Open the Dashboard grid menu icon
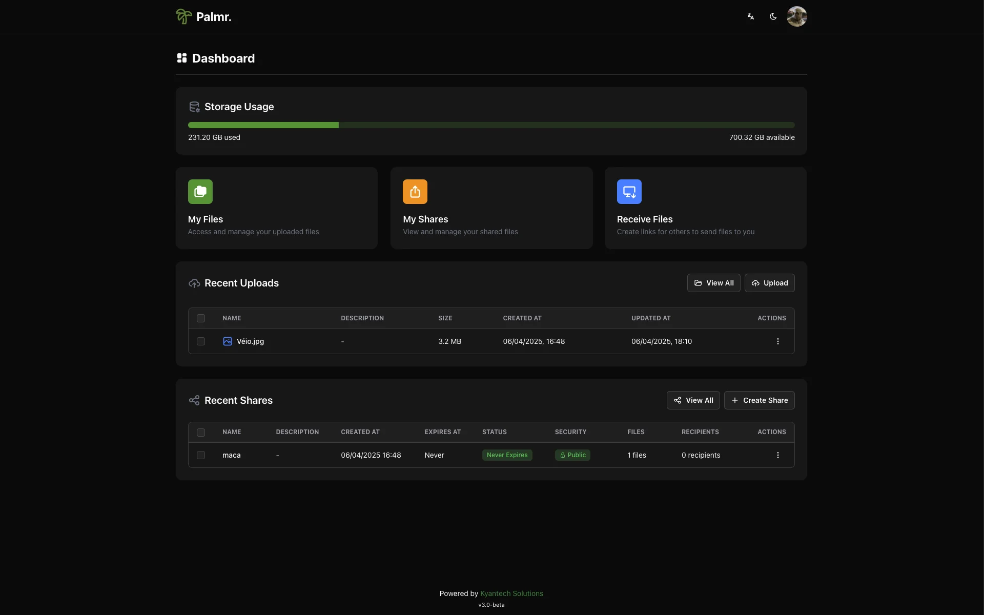The height and width of the screenshot is (615, 984). pyautogui.click(x=182, y=58)
